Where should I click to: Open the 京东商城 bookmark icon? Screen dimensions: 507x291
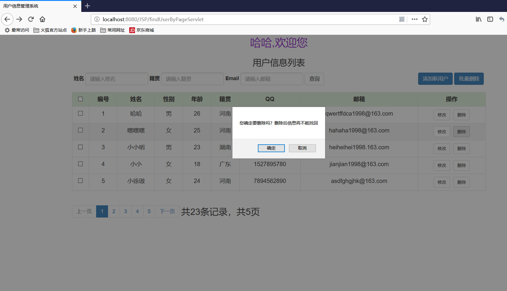[x=132, y=30]
